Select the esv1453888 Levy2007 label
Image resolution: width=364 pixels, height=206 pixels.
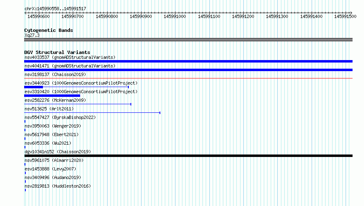pos(50,169)
